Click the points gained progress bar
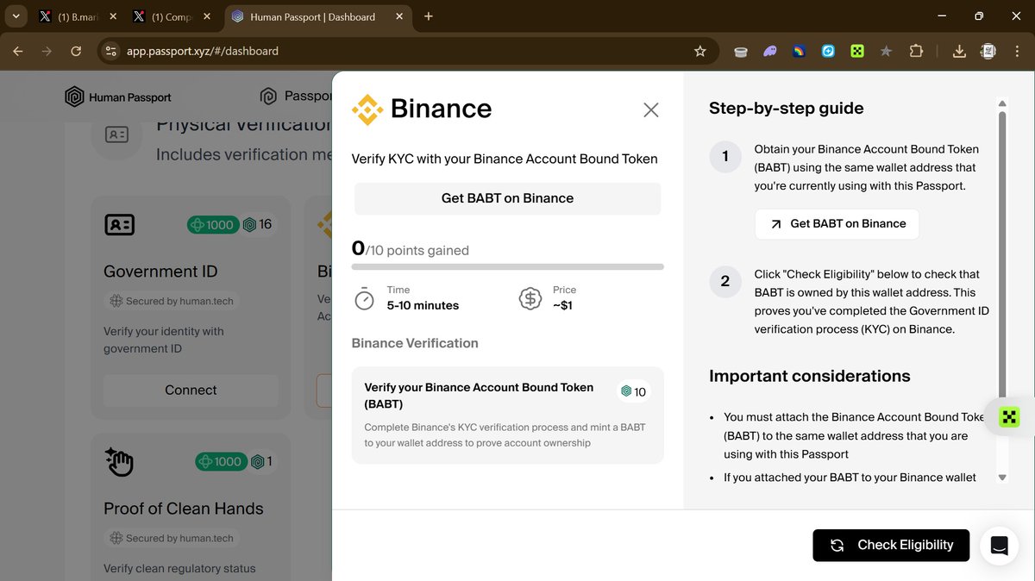This screenshot has width=1035, height=581. [507, 267]
